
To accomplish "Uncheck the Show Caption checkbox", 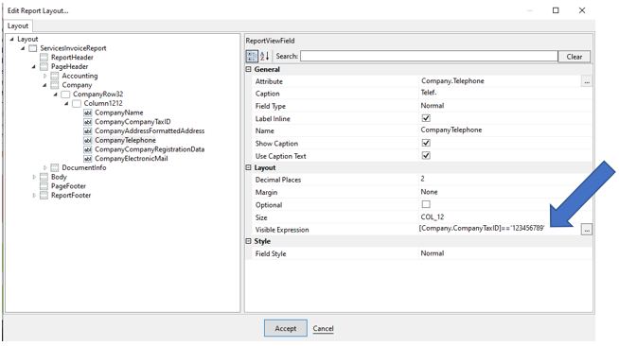I will click(x=426, y=143).
